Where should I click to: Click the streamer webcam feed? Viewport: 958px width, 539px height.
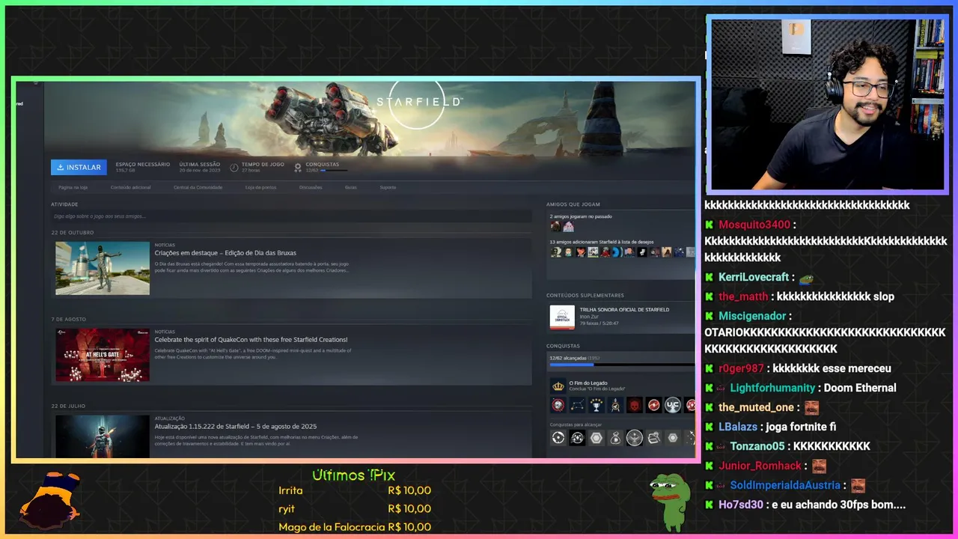click(x=827, y=104)
